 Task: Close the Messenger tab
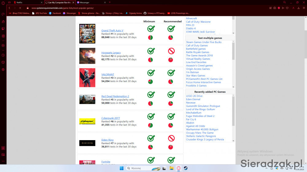[x=105, y=2]
